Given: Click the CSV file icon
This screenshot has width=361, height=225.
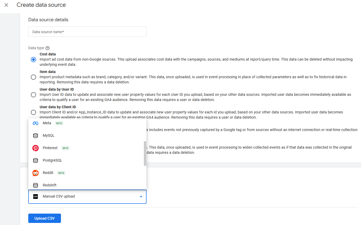Looking at the screenshot, I should 36,197.
